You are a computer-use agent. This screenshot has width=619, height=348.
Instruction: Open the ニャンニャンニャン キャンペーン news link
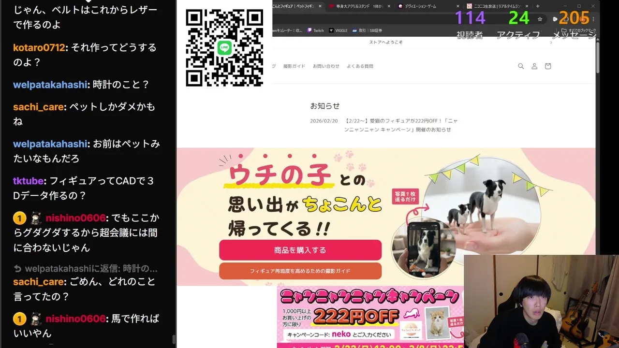point(400,125)
